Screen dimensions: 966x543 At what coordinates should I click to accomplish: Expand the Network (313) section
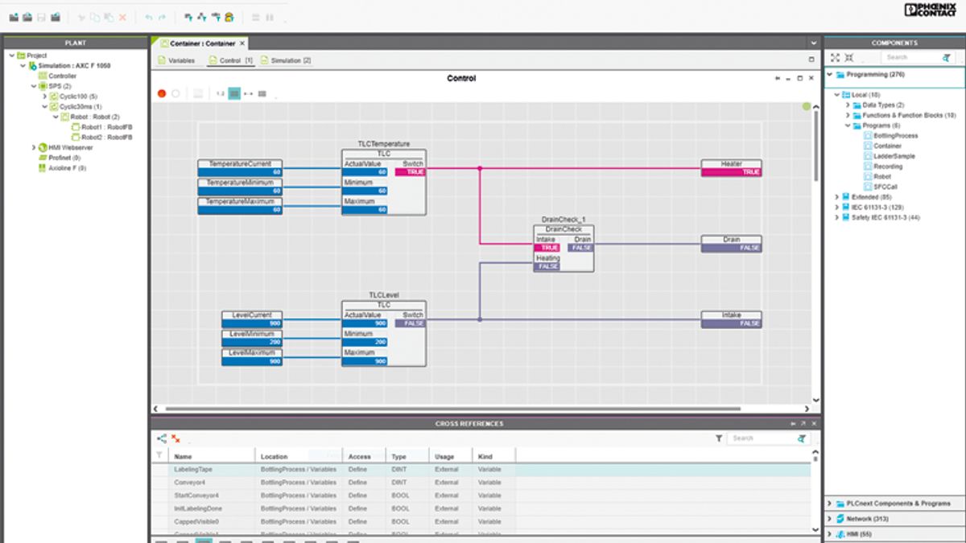point(830,519)
